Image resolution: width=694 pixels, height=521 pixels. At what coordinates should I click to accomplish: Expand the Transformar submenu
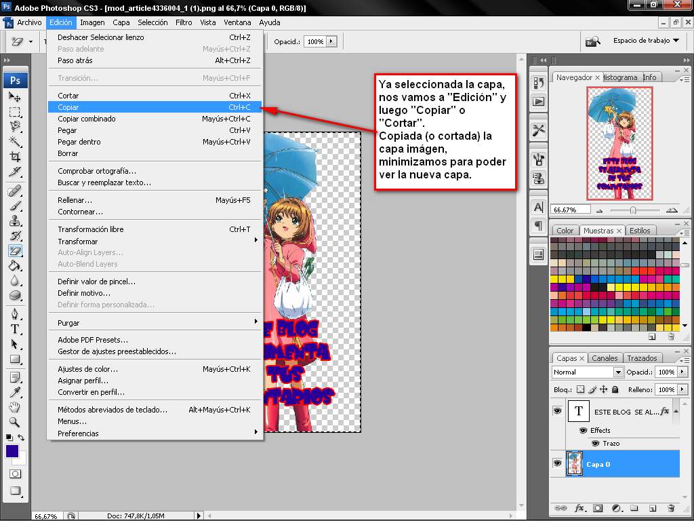[155, 241]
